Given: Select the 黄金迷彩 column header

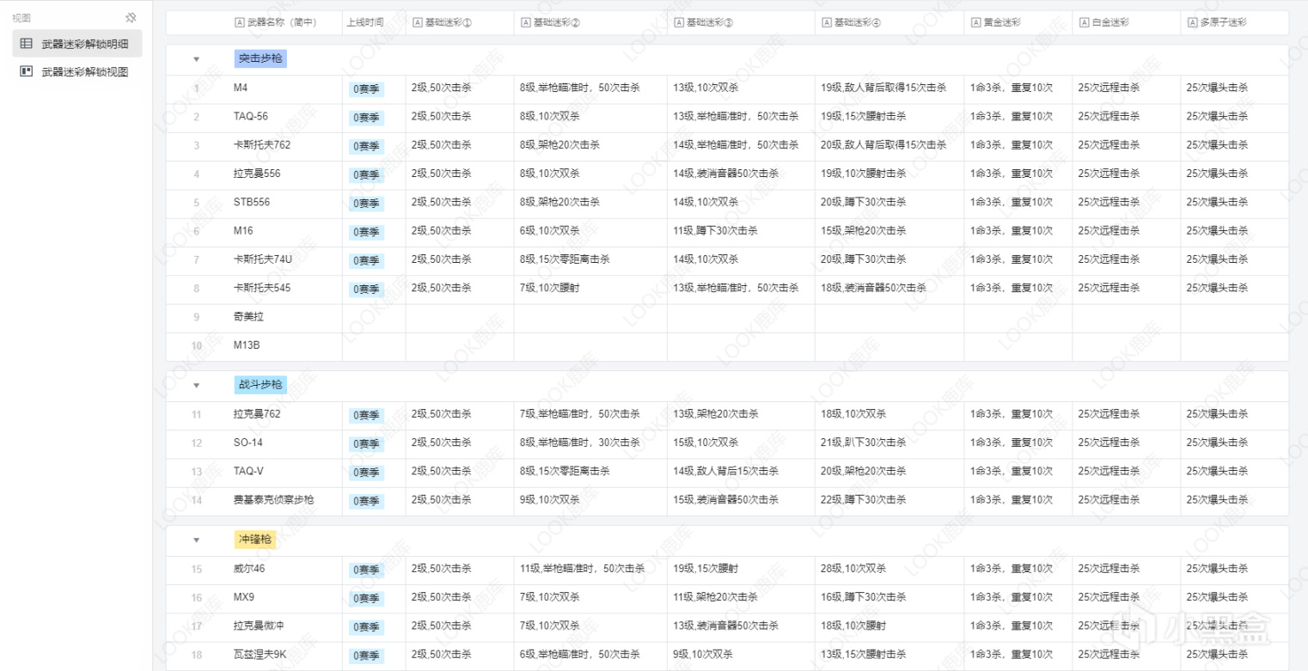Looking at the screenshot, I should coord(1018,23).
